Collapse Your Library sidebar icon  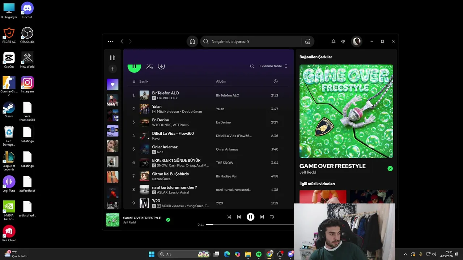click(x=112, y=58)
